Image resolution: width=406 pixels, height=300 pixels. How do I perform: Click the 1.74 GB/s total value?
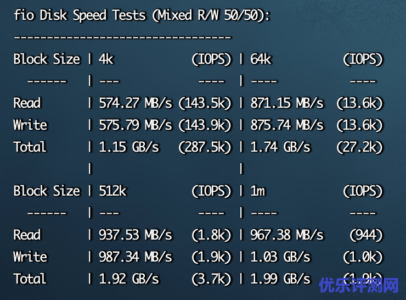tap(280, 147)
